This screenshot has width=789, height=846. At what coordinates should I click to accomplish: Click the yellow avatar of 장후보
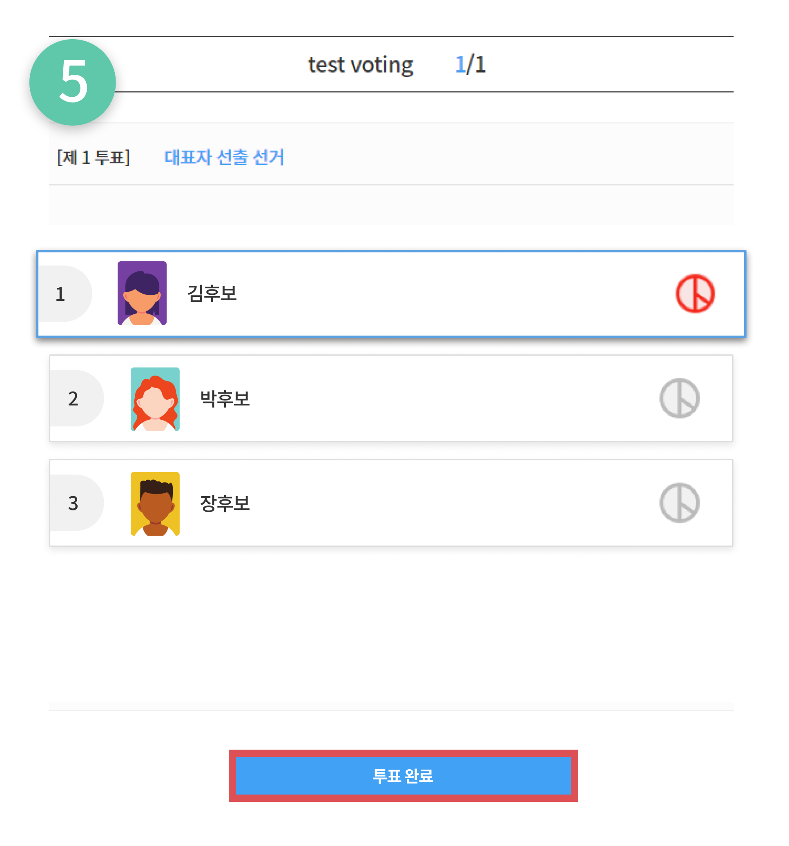(x=155, y=503)
